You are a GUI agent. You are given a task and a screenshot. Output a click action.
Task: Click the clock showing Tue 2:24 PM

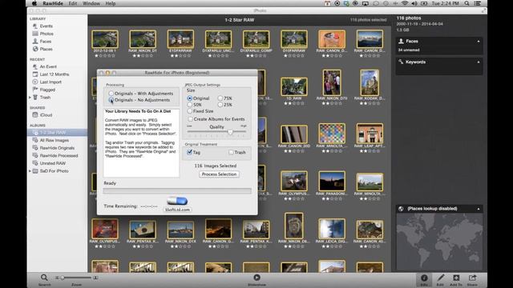point(445,3)
